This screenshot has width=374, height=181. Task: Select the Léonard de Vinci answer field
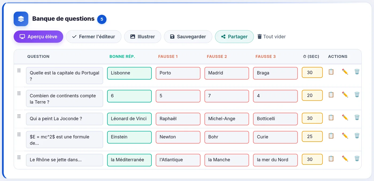129,119
